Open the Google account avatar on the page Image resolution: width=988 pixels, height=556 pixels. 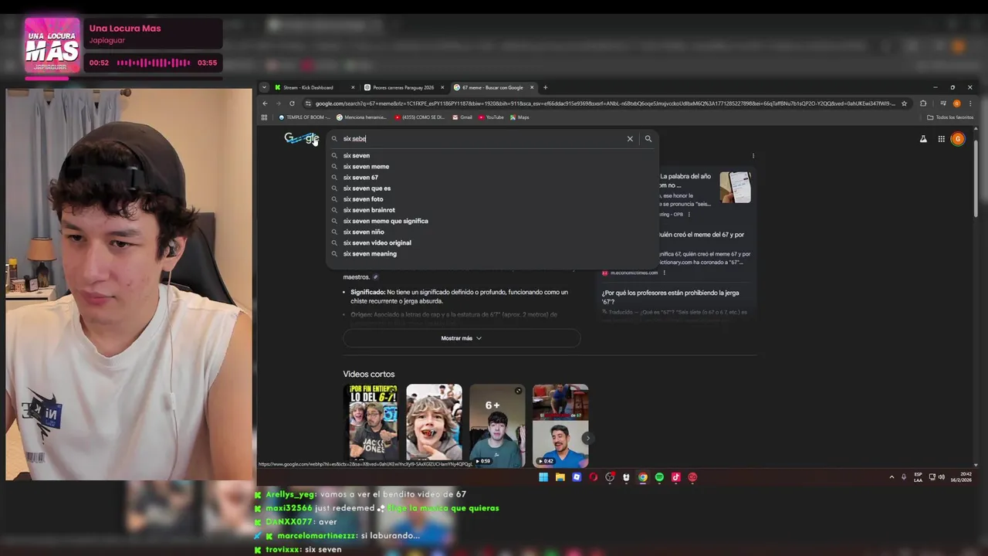pos(958,139)
